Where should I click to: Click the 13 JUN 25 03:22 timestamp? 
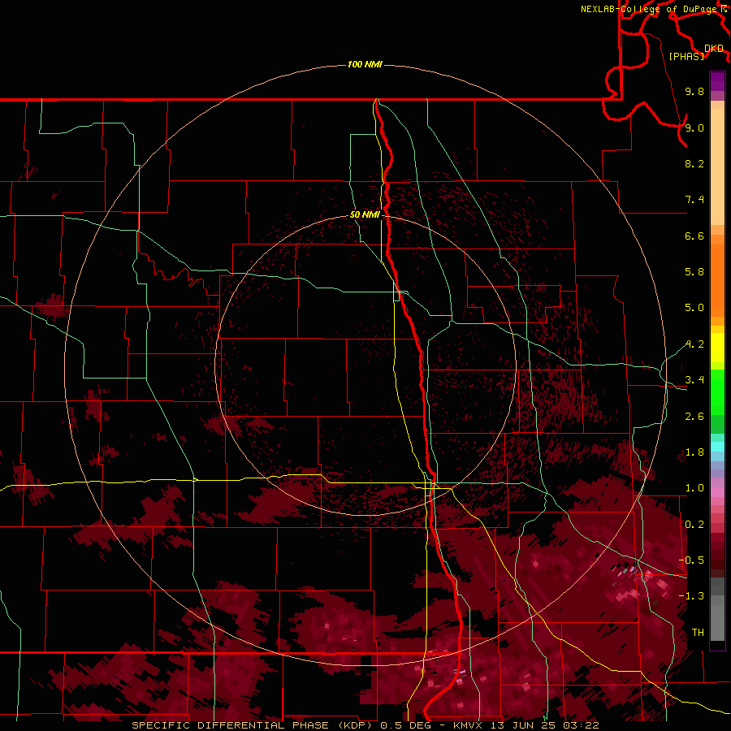[x=544, y=725]
